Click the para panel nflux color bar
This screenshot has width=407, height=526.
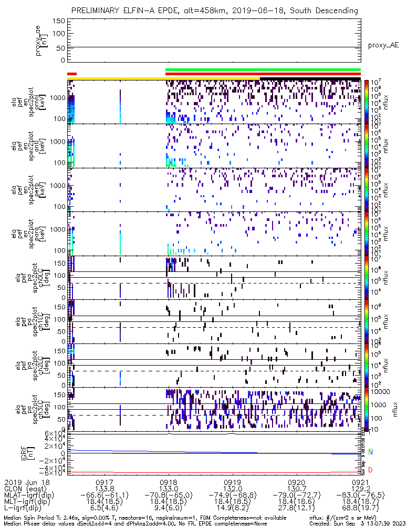367,234
